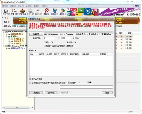This screenshot has height=114, width=142.
Task: Open the 帮助(H) menu
Action: click(x=44, y=6)
